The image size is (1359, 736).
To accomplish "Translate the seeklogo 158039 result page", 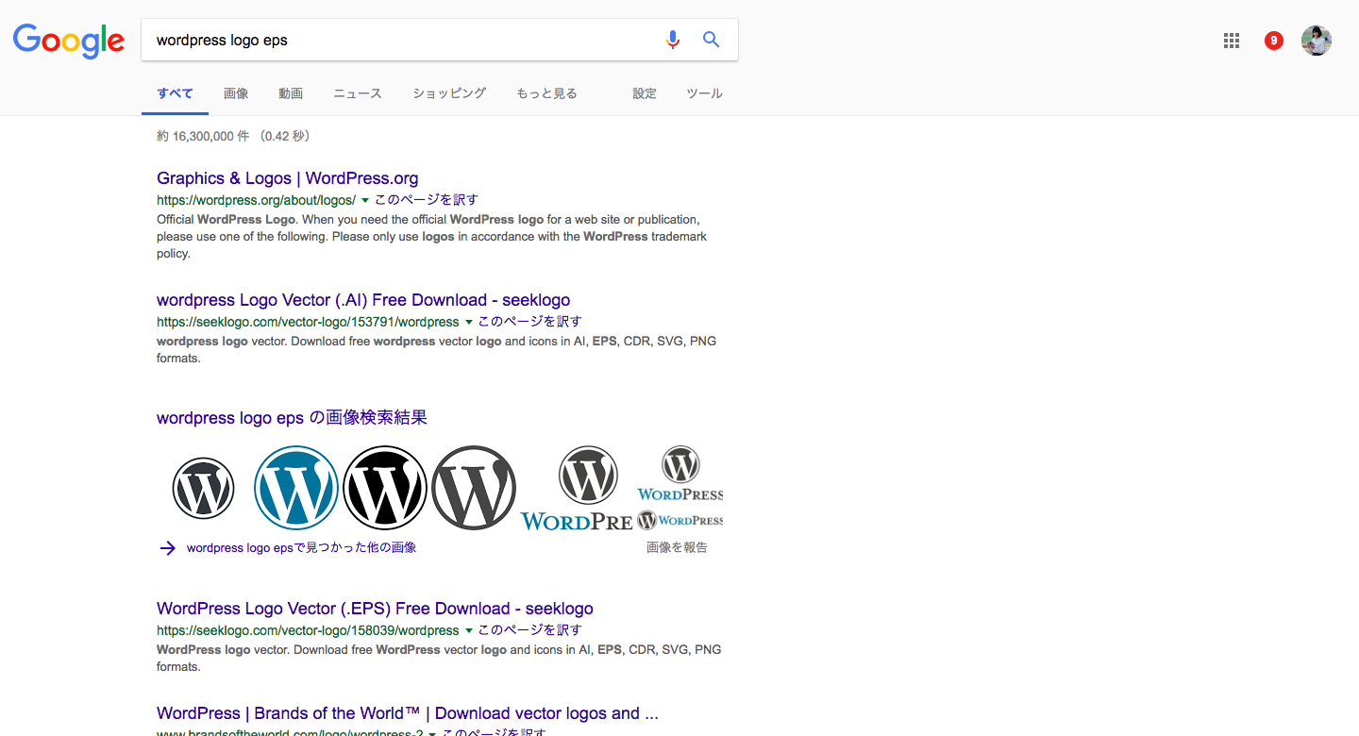I will pos(530,630).
